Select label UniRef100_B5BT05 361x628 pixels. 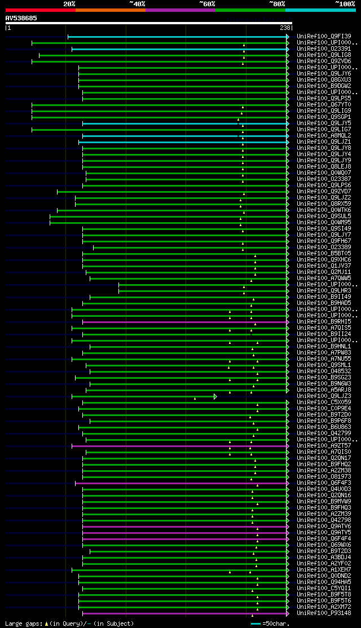tap(324, 254)
